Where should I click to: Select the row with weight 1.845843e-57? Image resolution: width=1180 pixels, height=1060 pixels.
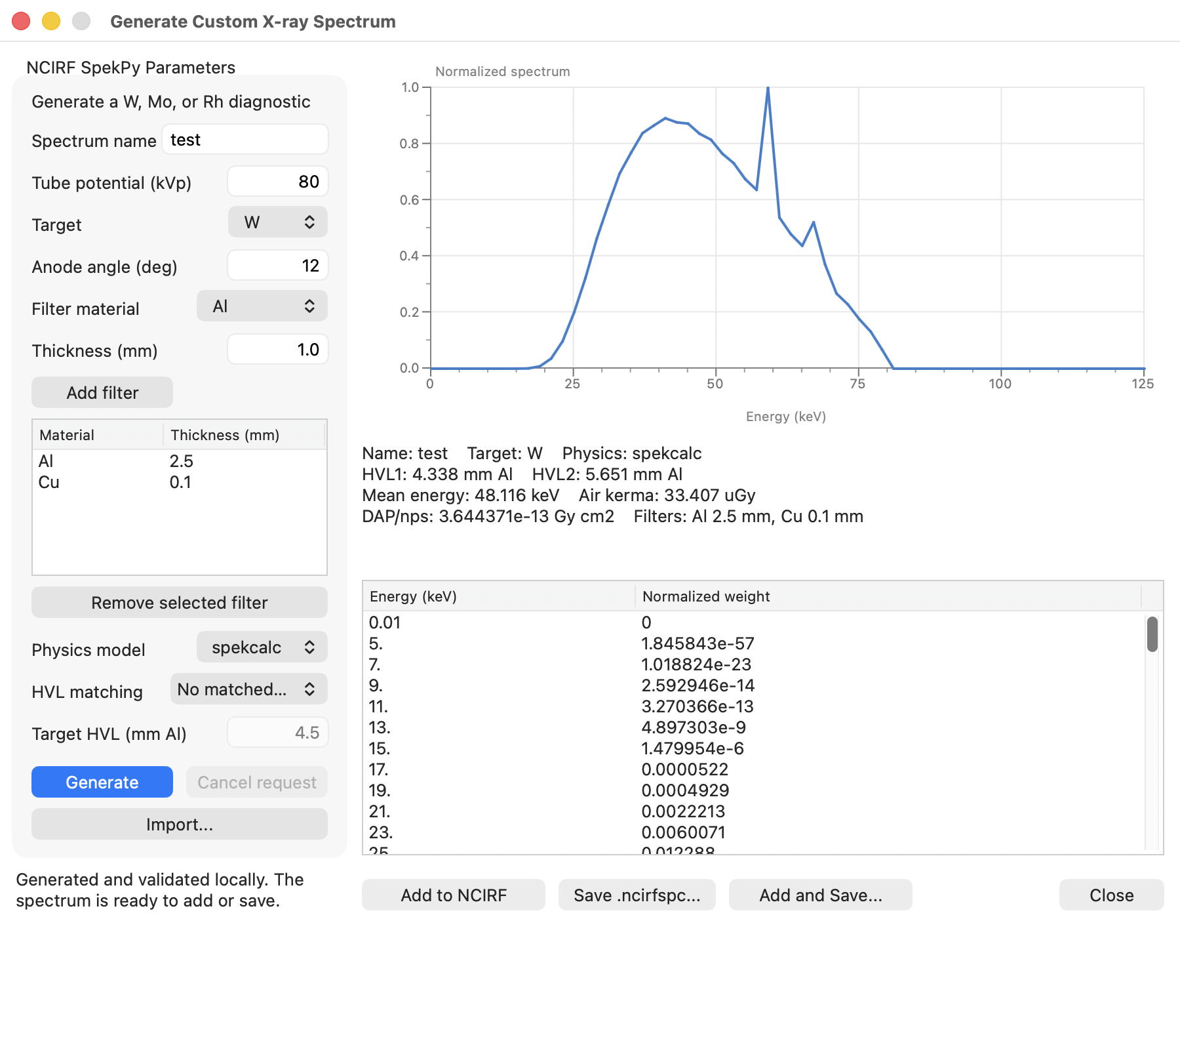754,643
